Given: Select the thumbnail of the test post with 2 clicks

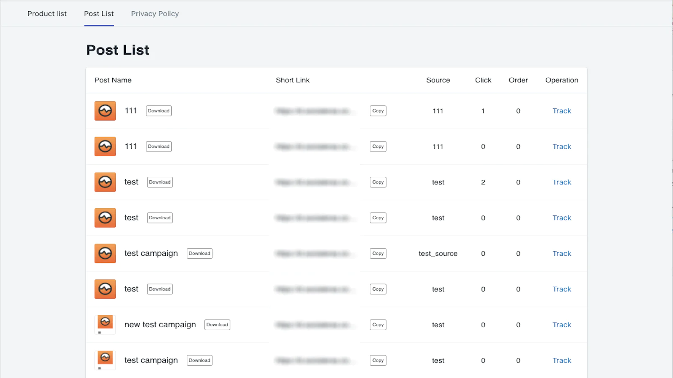Looking at the screenshot, I should click(105, 182).
